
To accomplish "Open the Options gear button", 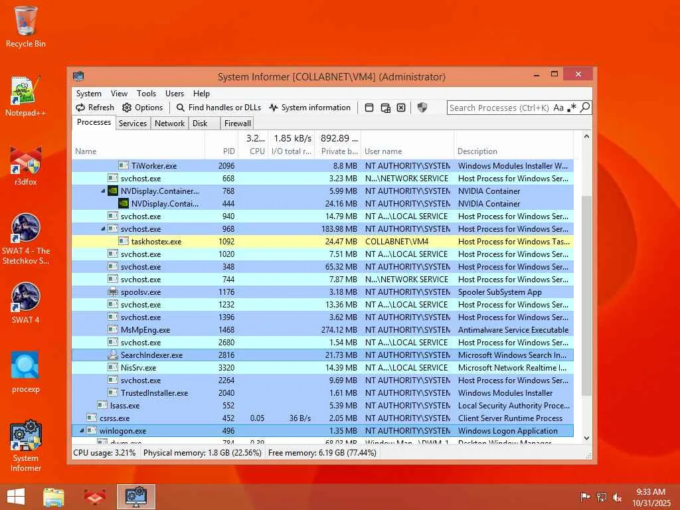I will coord(143,108).
